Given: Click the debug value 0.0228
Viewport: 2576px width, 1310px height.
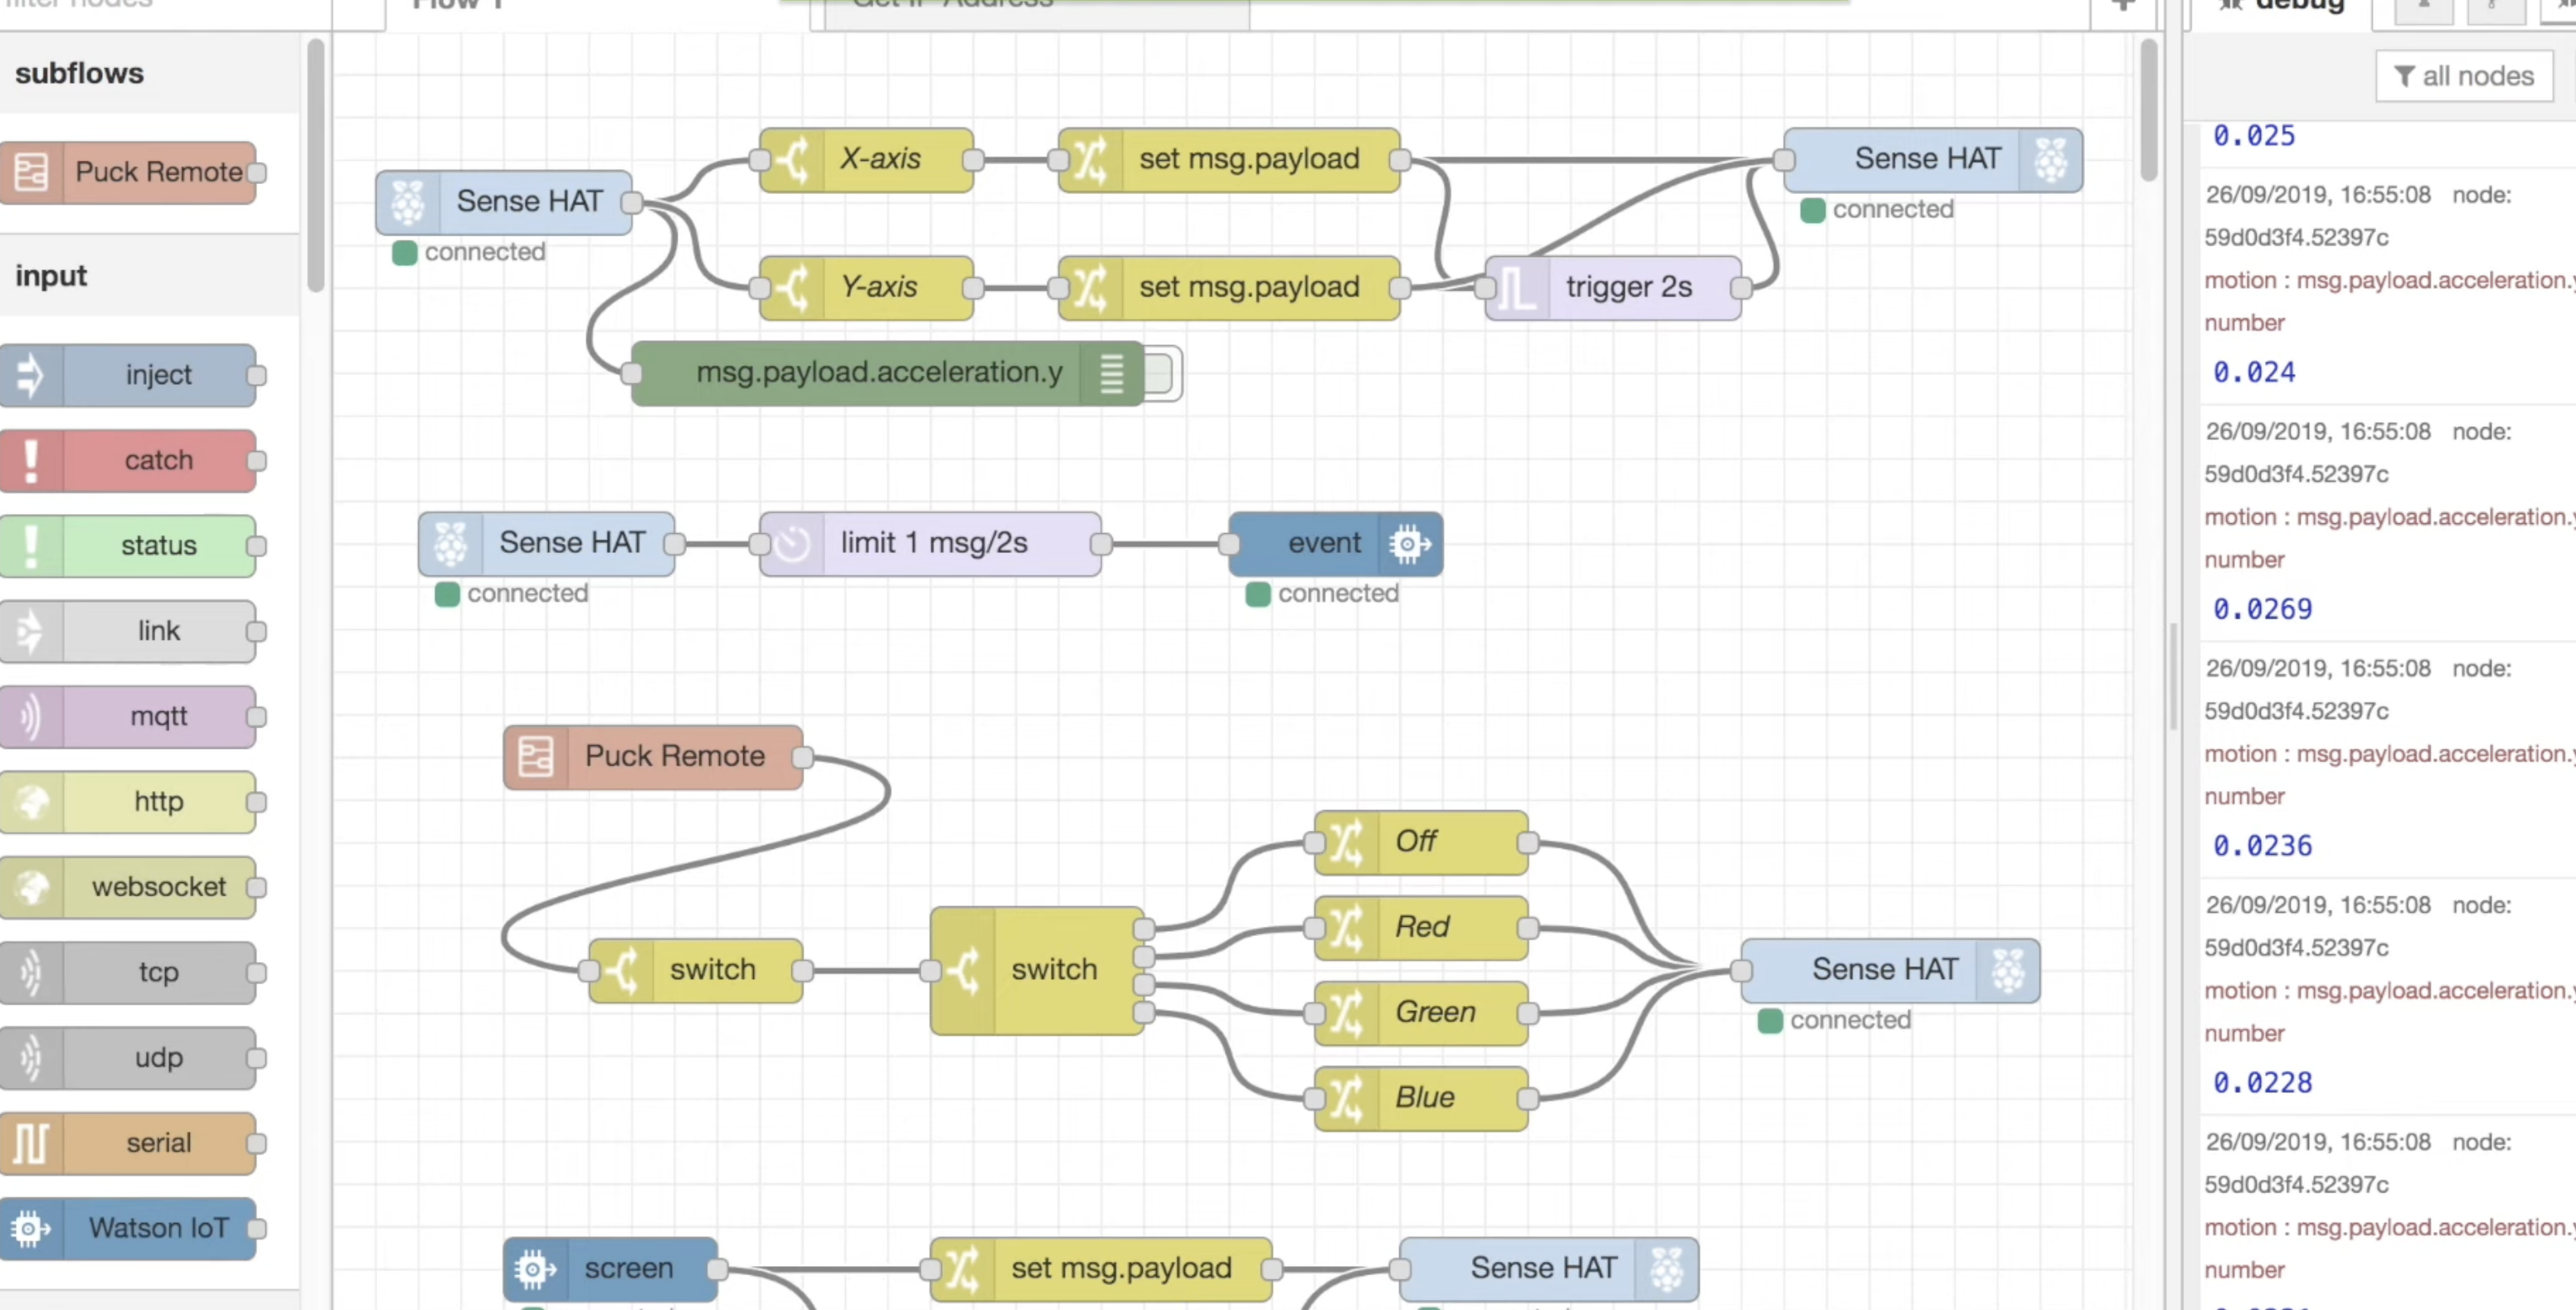Looking at the screenshot, I should (2262, 1083).
